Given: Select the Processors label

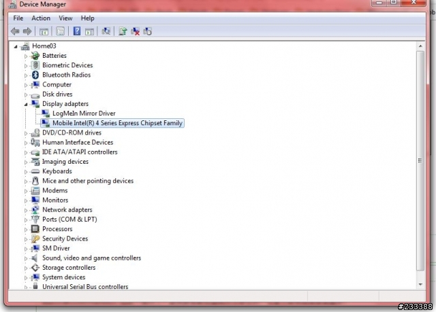Looking at the screenshot, I should (x=57, y=229).
